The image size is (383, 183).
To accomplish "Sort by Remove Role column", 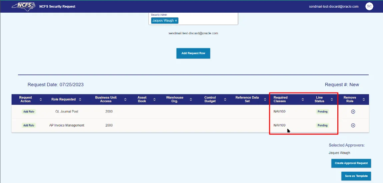I will click(x=364, y=99).
